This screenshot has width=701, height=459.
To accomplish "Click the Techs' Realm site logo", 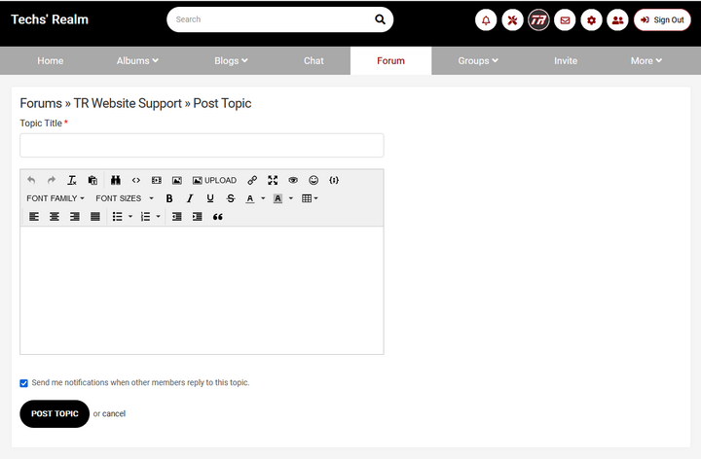I will point(50,19).
